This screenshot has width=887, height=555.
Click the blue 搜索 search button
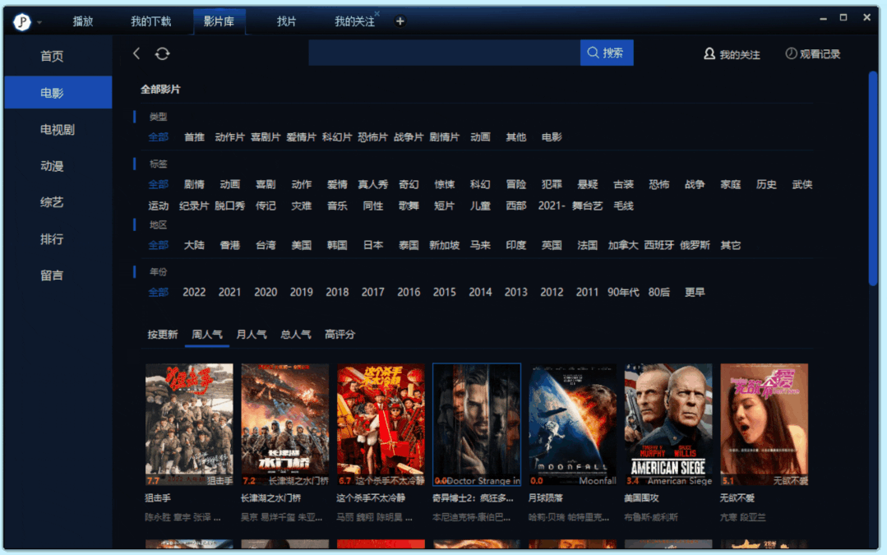607,53
